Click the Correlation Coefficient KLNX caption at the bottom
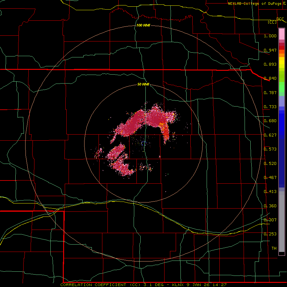287x287 pixels. pyautogui.click(x=143, y=285)
